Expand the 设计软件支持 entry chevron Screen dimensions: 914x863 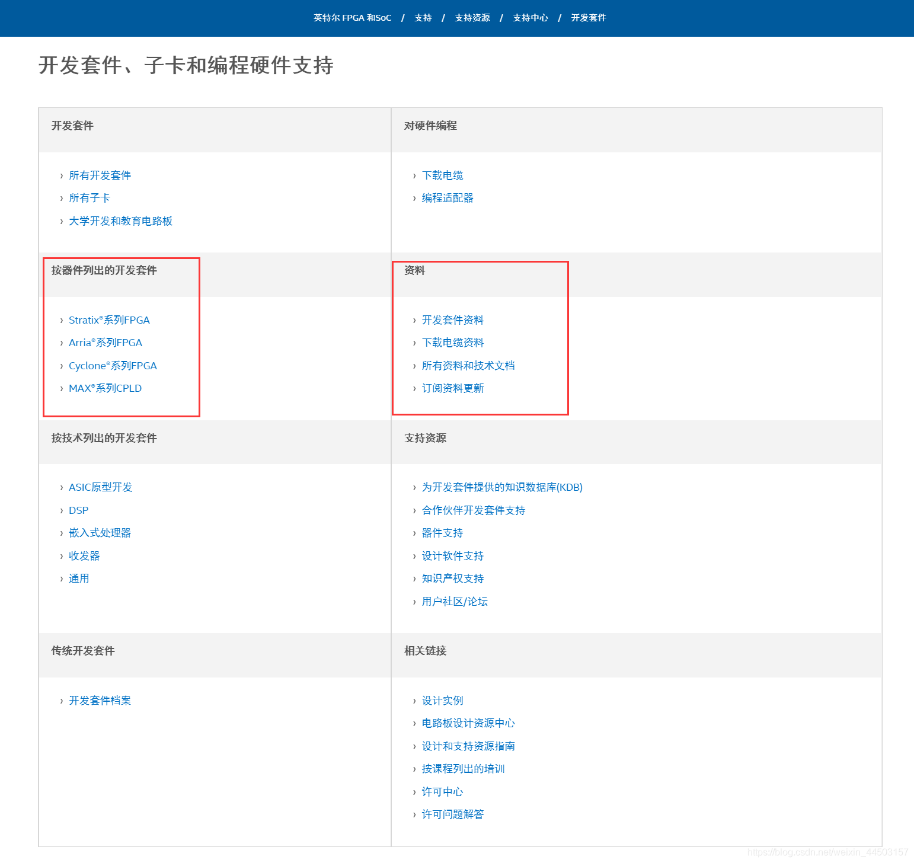click(x=414, y=556)
